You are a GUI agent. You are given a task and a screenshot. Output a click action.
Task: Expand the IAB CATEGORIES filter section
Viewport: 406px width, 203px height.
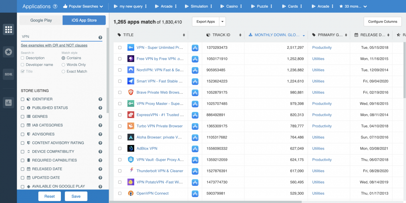tap(47, 125)
